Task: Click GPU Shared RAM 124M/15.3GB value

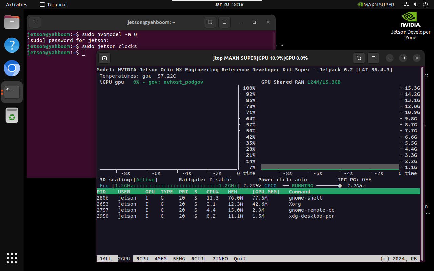Action: pos(324,82)
